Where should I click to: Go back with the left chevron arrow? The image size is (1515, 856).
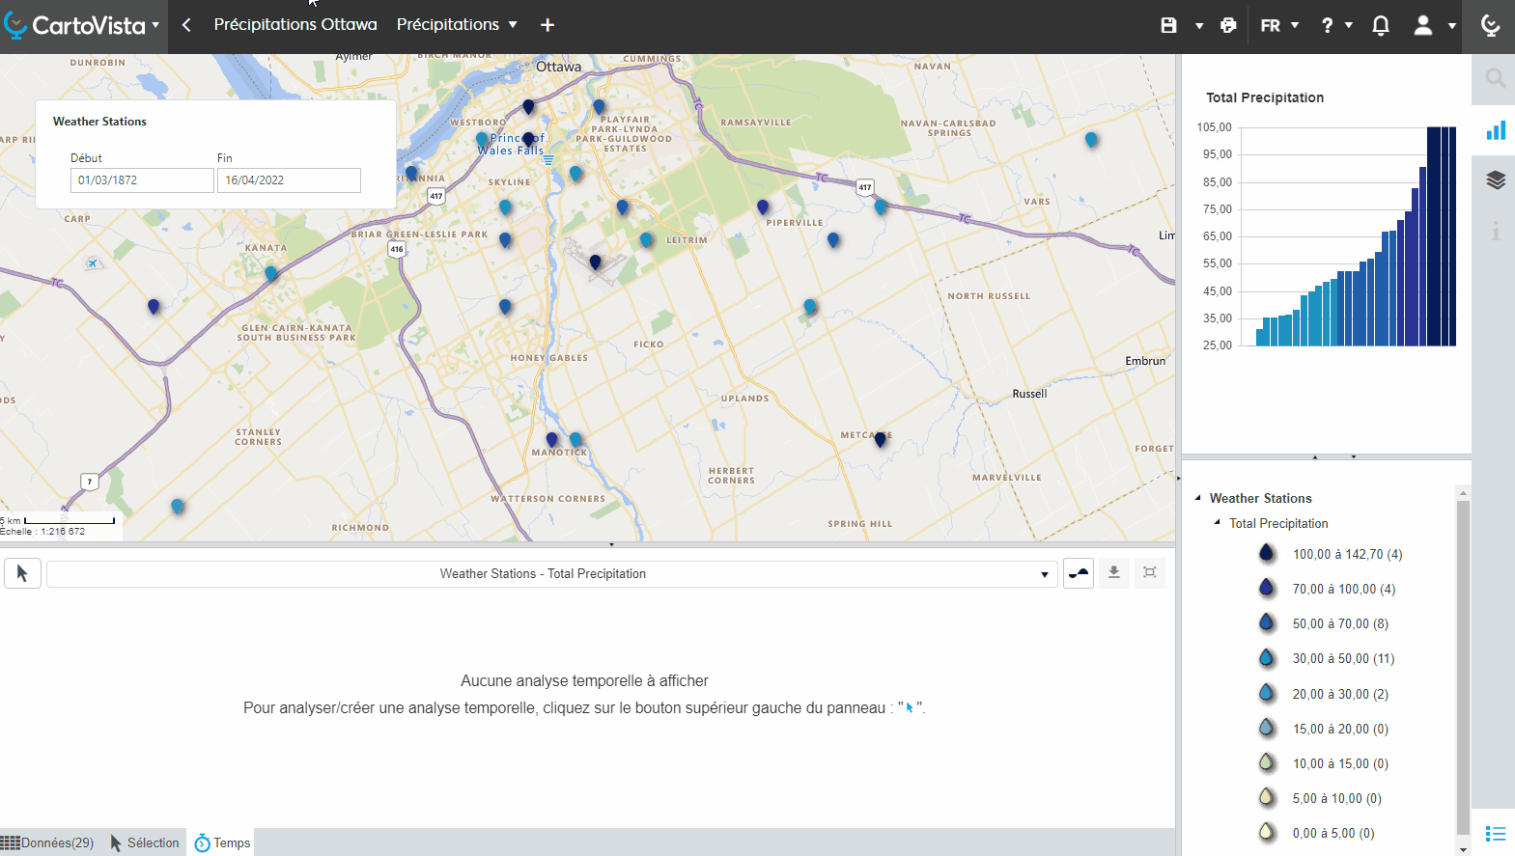click(x=186, y=25)
